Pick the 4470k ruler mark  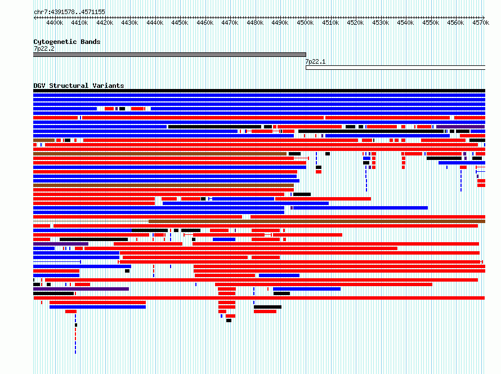coord(230,23)
